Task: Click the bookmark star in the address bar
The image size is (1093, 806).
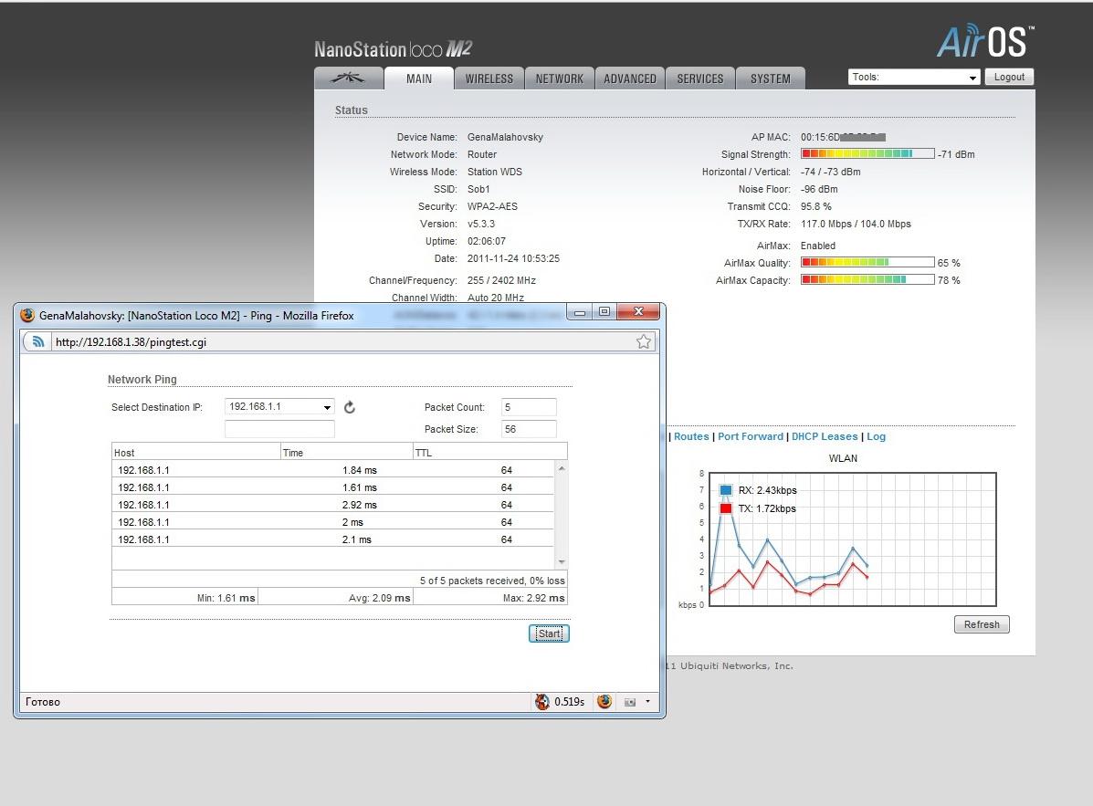Action: click(x=644, y=341)
